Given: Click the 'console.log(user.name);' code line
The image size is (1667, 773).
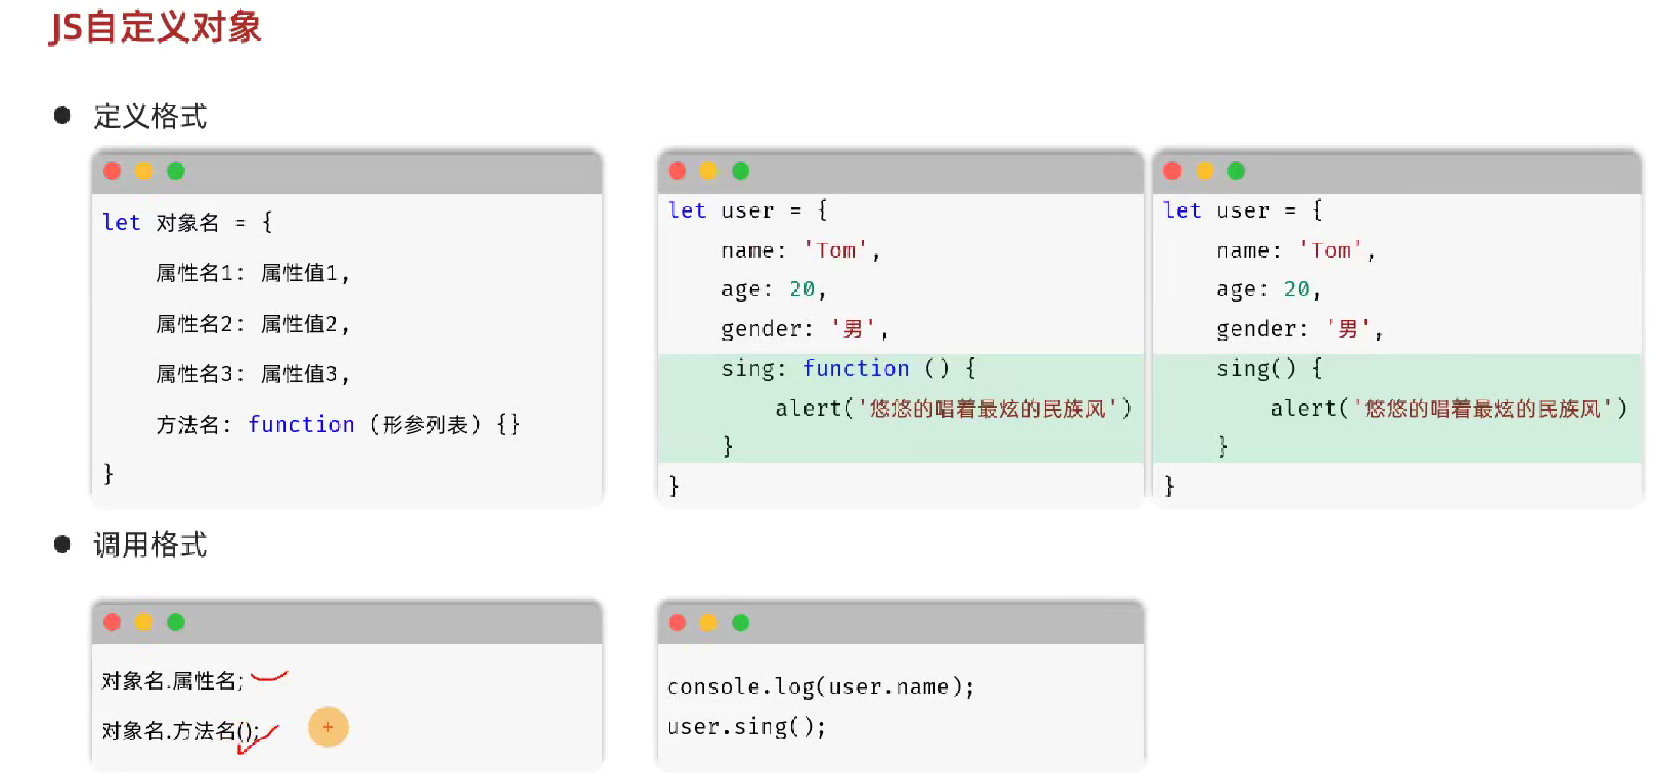Looking at the screenshot, I should tap(820, 687).
